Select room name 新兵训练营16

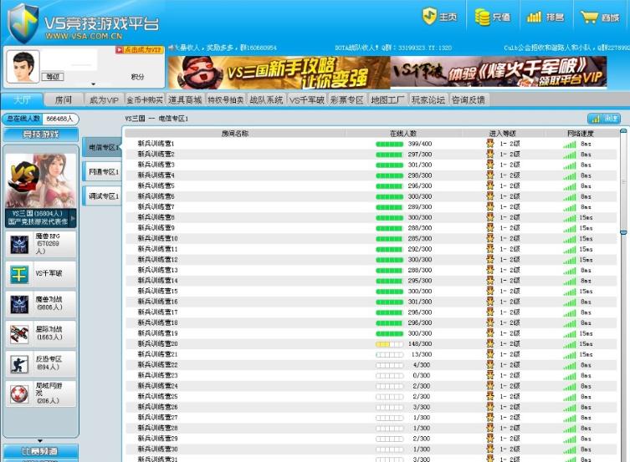pos(157,302)
